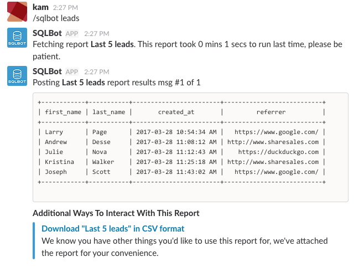
Task: Click APP badge on fetching report message
Action: [x=72, y=34]
